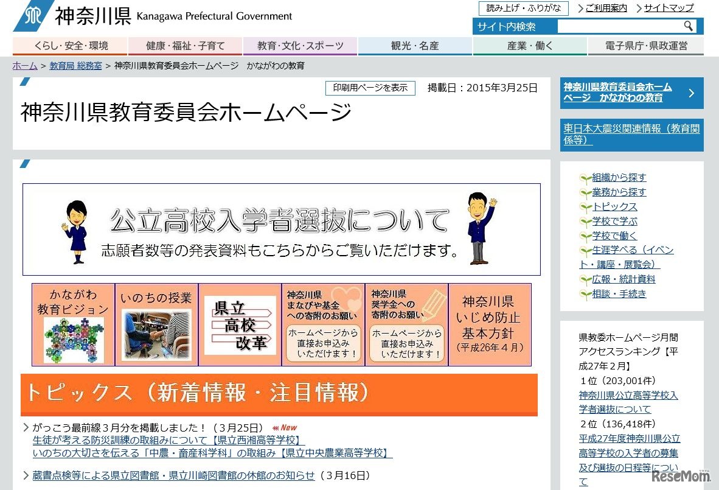Open the 読み上げ・ふりがな link
The width and height of the screenshot is (719, 490).
click(x=523, y=8)
